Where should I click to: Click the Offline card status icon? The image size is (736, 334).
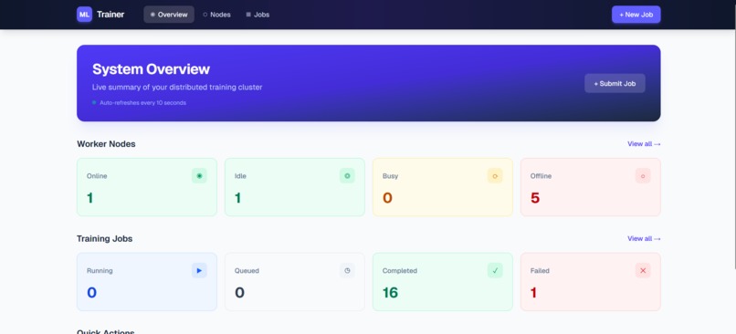[643, 176]
